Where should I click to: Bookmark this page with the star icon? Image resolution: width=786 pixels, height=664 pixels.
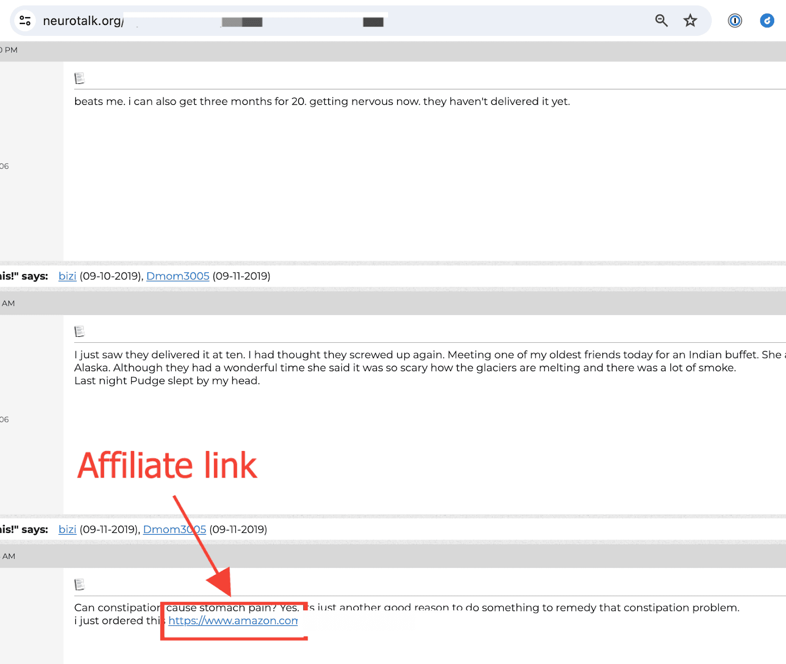pos(690,21)
